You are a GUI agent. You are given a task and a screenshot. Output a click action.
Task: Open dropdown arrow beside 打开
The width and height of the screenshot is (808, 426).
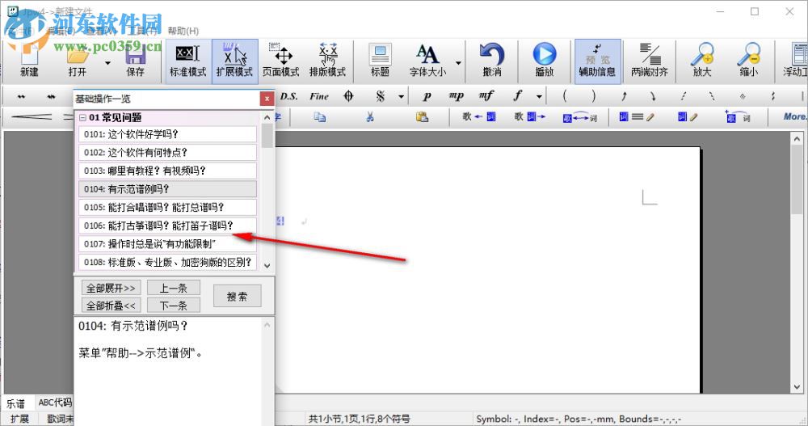tap(107, 63)
